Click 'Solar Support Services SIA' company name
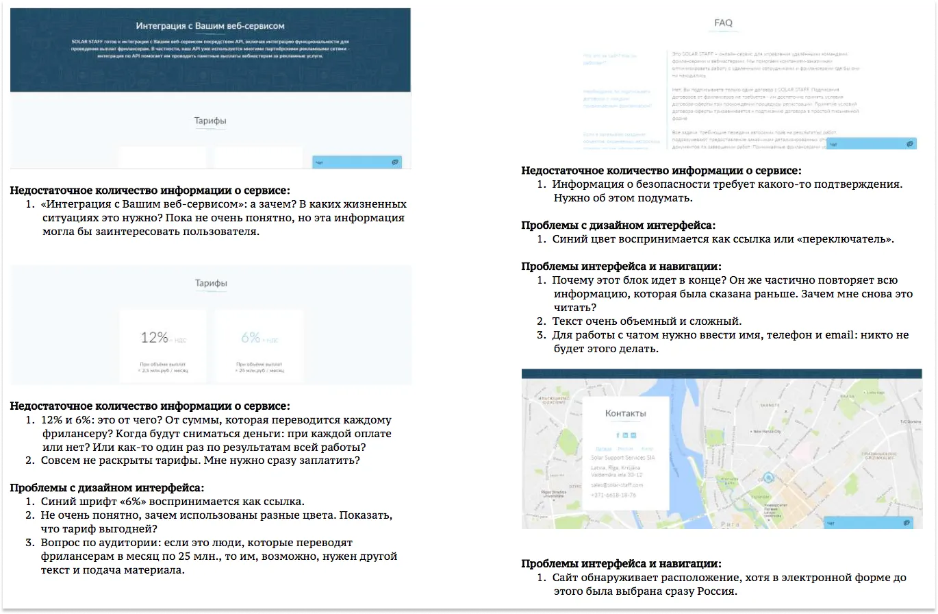This screenshot has height=614, width=938. tap(622, 457)
